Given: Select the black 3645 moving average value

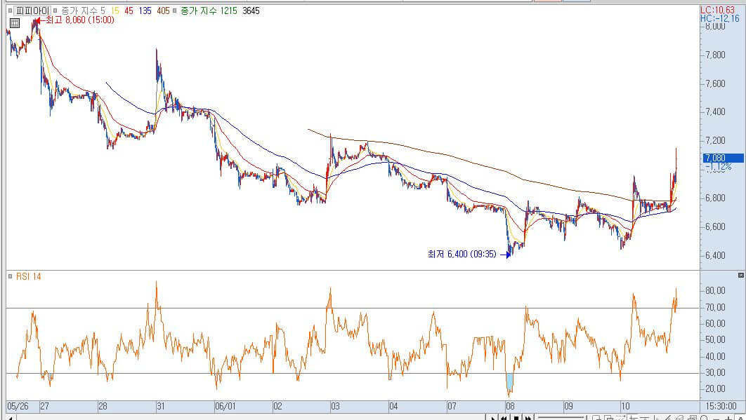Looking at the screenshot, I should [x=251, y=11].
